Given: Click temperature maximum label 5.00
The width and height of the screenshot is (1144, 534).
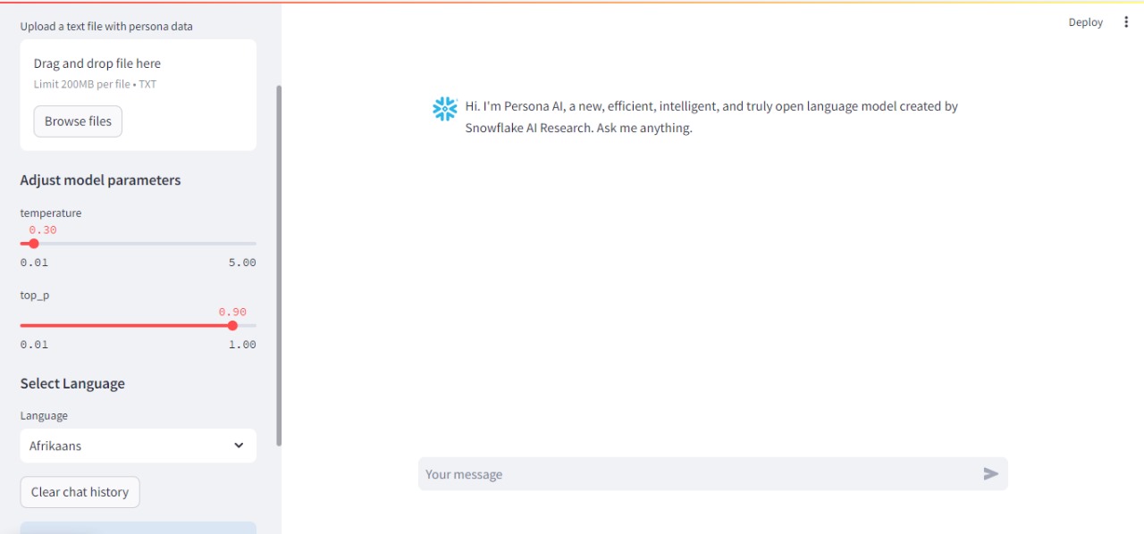Looking at the screenshot, I should 242,263.
